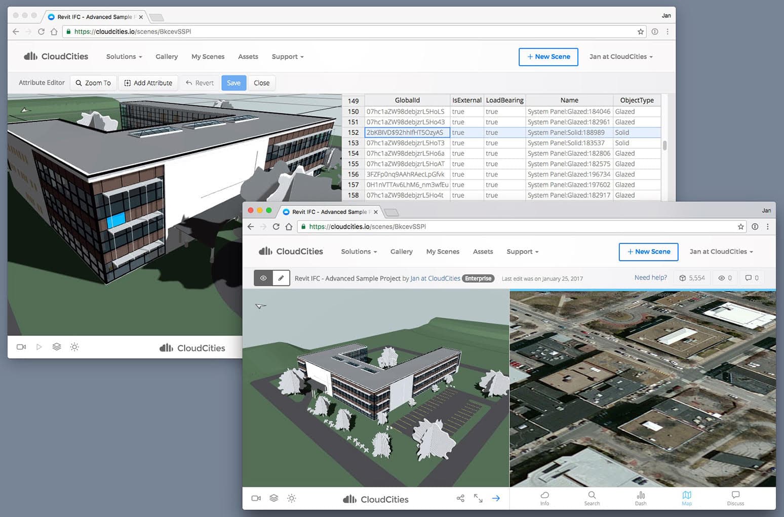Open My Scenes in attribute editor window

pyautogui.click(x=208, y=57)
